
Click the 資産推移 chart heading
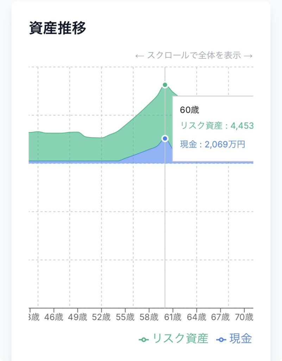(58, 28)
